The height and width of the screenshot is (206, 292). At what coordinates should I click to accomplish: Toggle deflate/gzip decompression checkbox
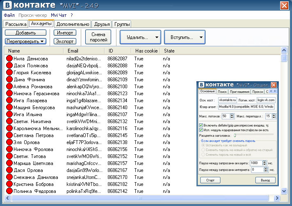coord(201,125)
